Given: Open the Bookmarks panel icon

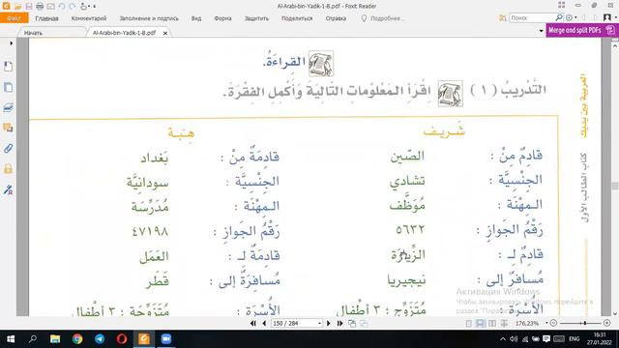Looking at the screenshot, I should pyautogui.click(x=8, y=67).
